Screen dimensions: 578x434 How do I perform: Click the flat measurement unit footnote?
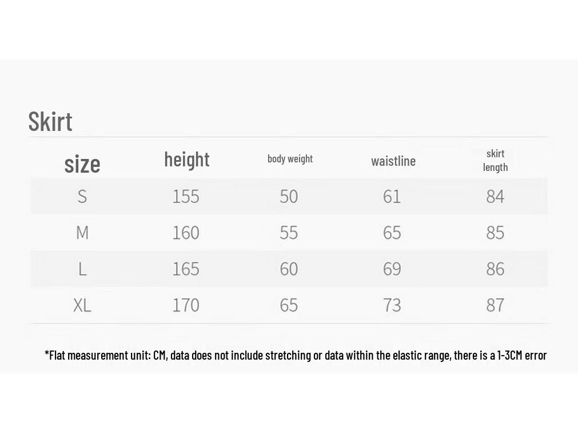[x=295, y=355]
